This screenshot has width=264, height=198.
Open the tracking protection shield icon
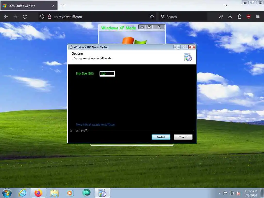tap(42, 17)
